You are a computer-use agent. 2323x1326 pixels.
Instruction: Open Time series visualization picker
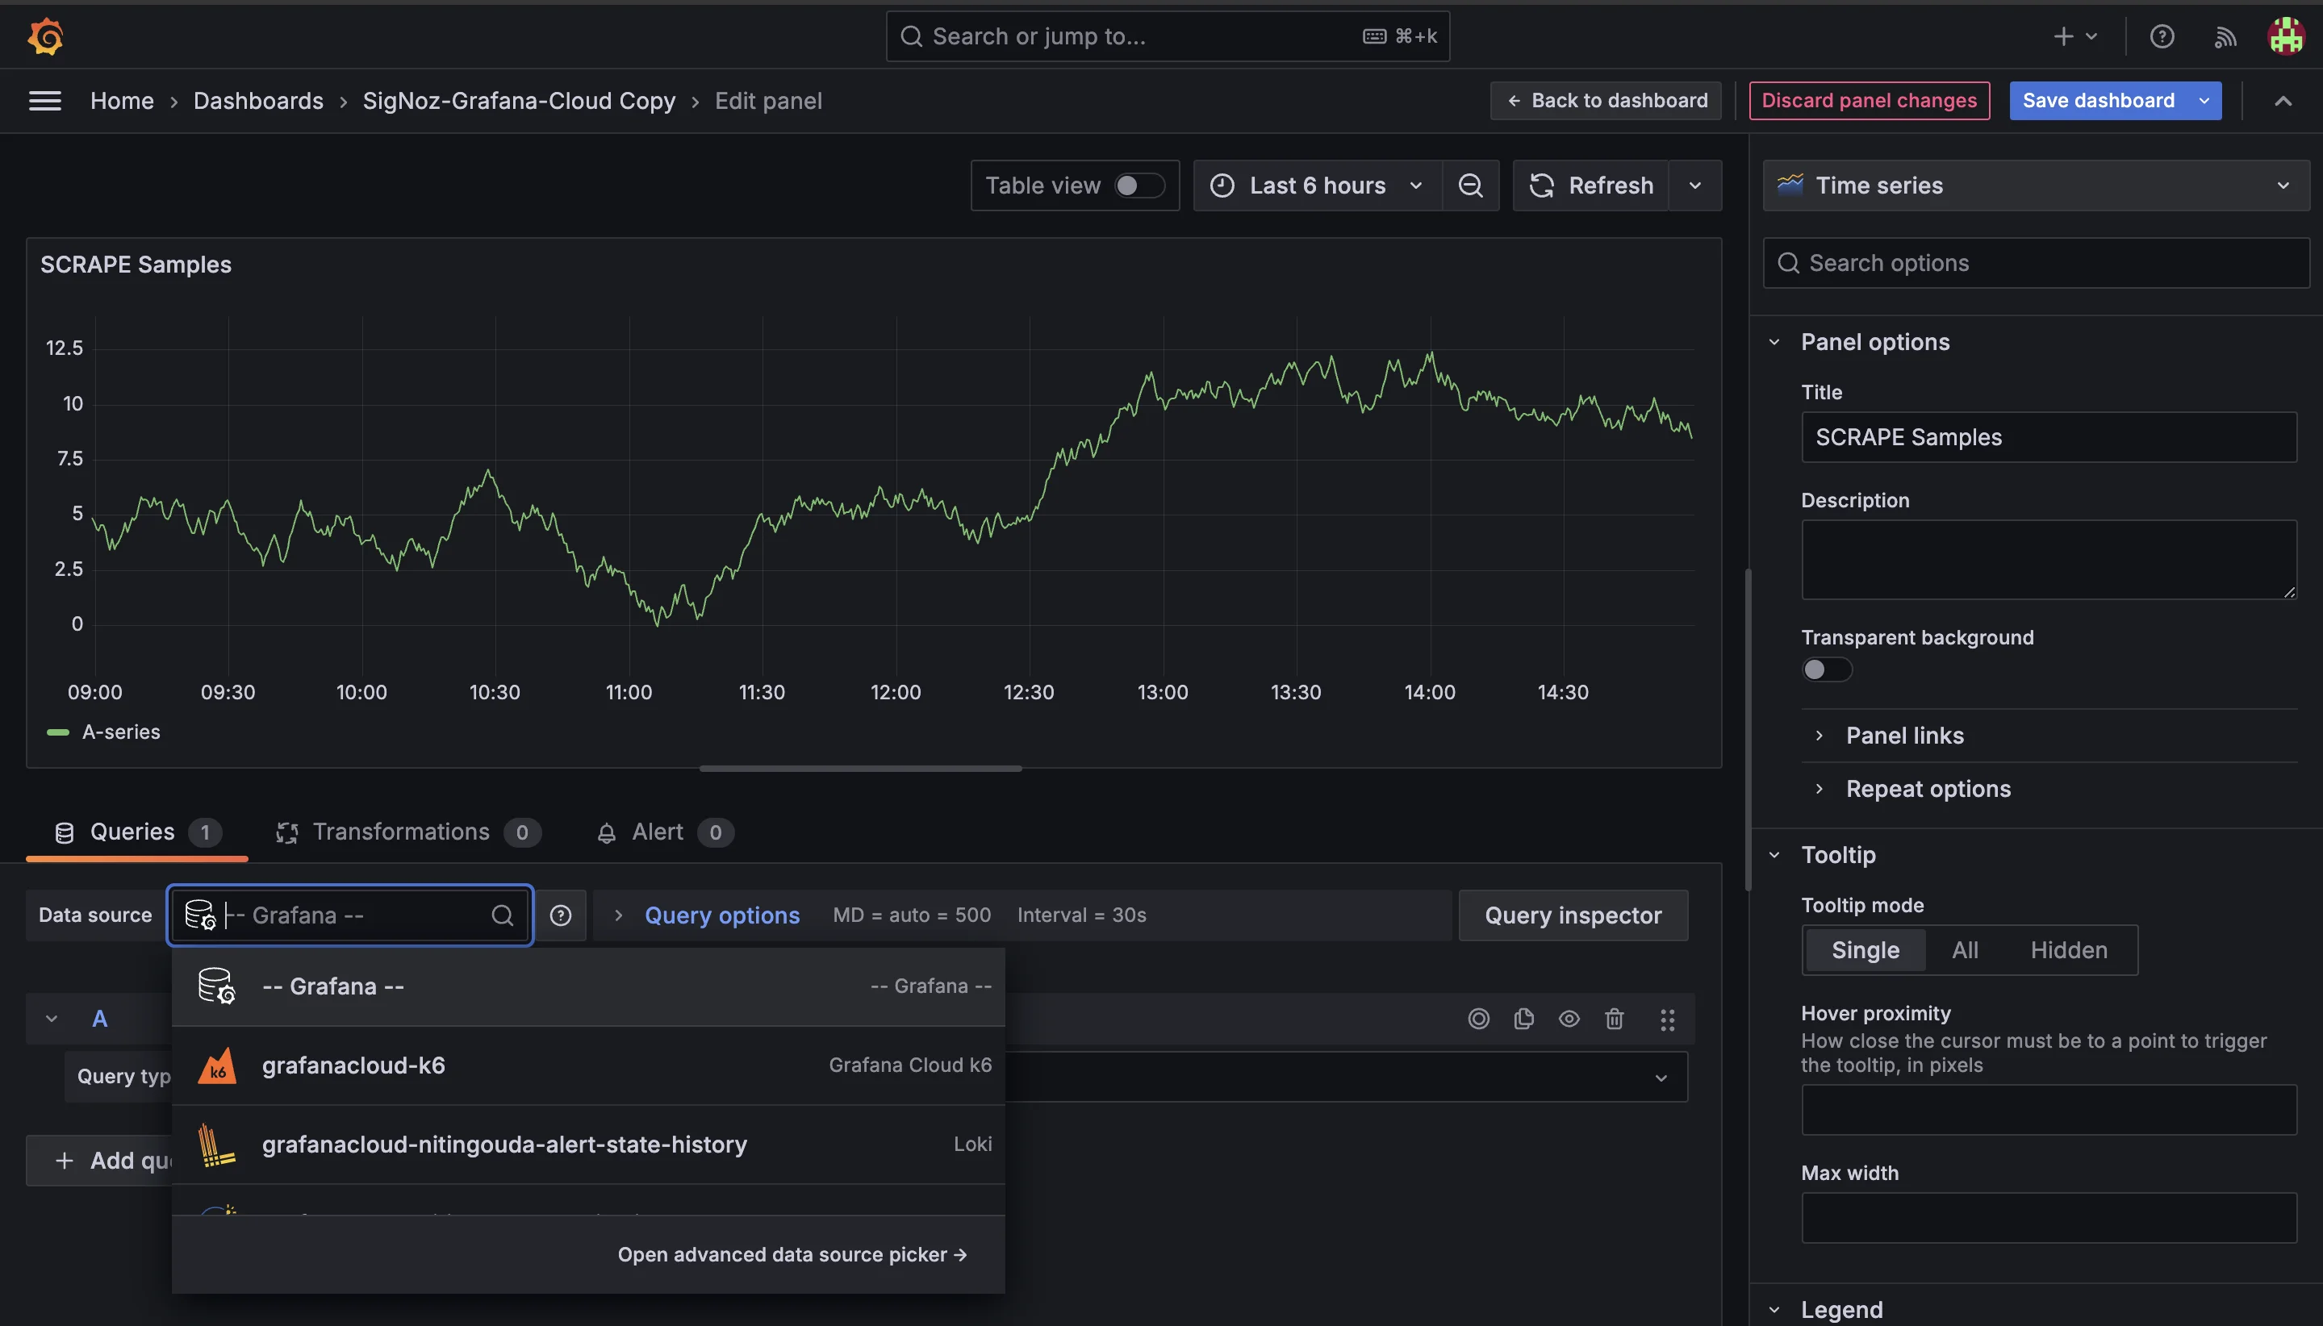click(x=2036, y=186)
